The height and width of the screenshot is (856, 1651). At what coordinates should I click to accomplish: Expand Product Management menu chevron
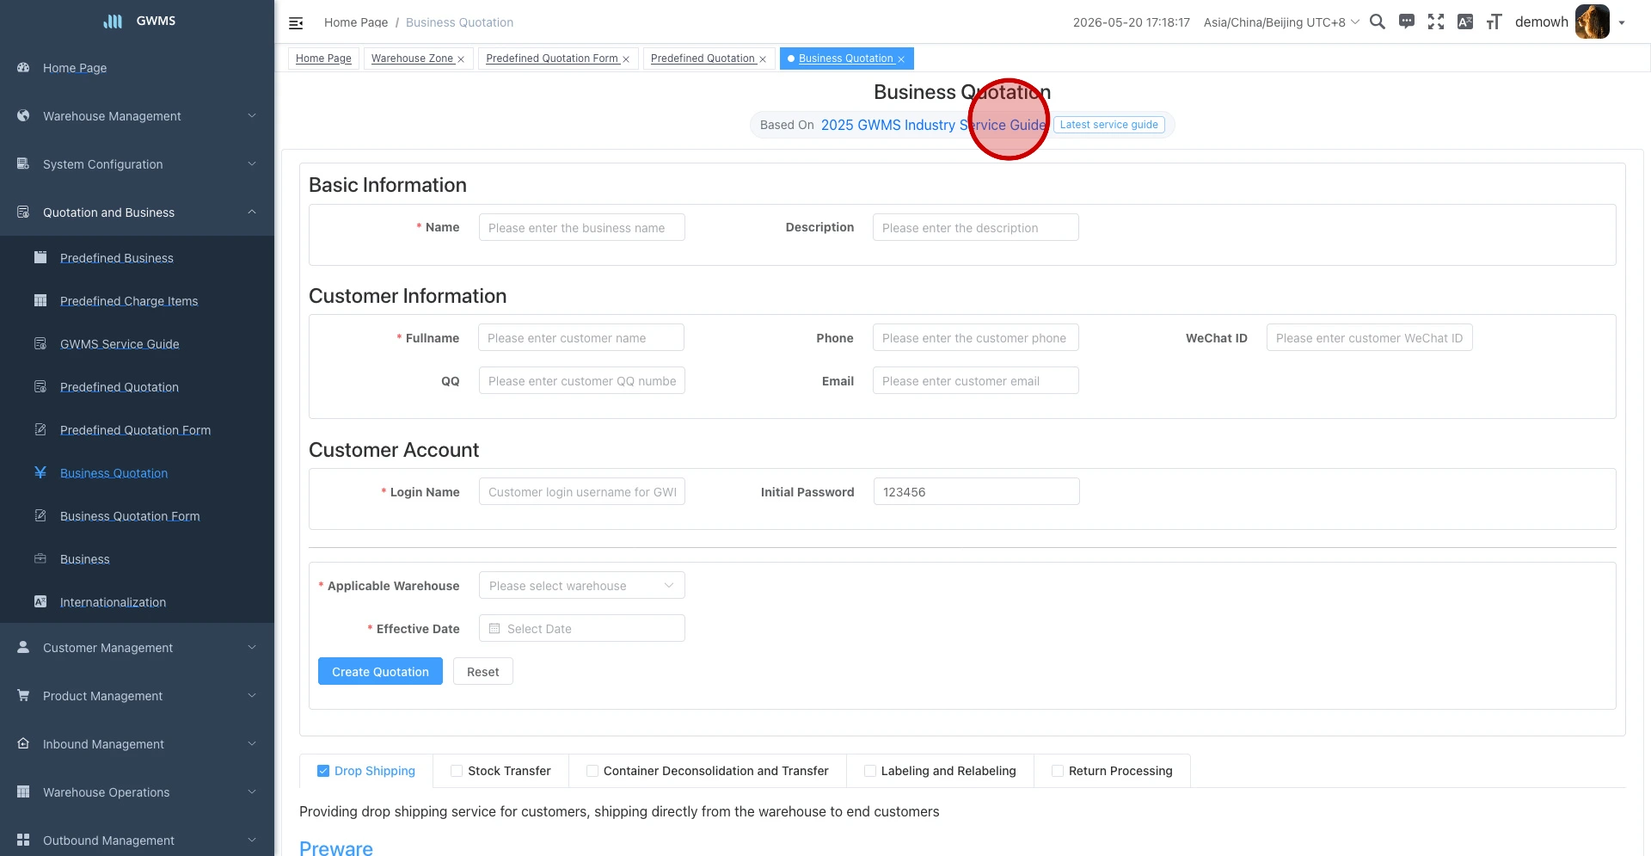(252, 695)
